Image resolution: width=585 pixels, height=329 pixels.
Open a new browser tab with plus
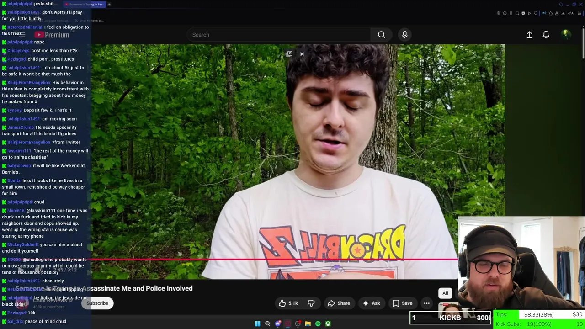click(x=109, y=4)
